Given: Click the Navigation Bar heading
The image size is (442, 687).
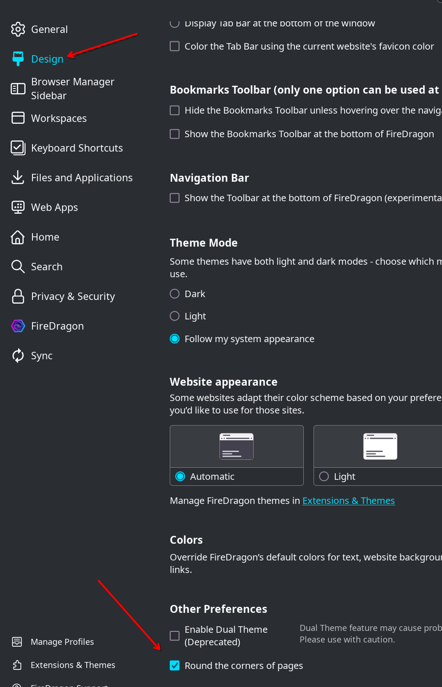Looking at the screenshot, I should click(x=210, y=178).
